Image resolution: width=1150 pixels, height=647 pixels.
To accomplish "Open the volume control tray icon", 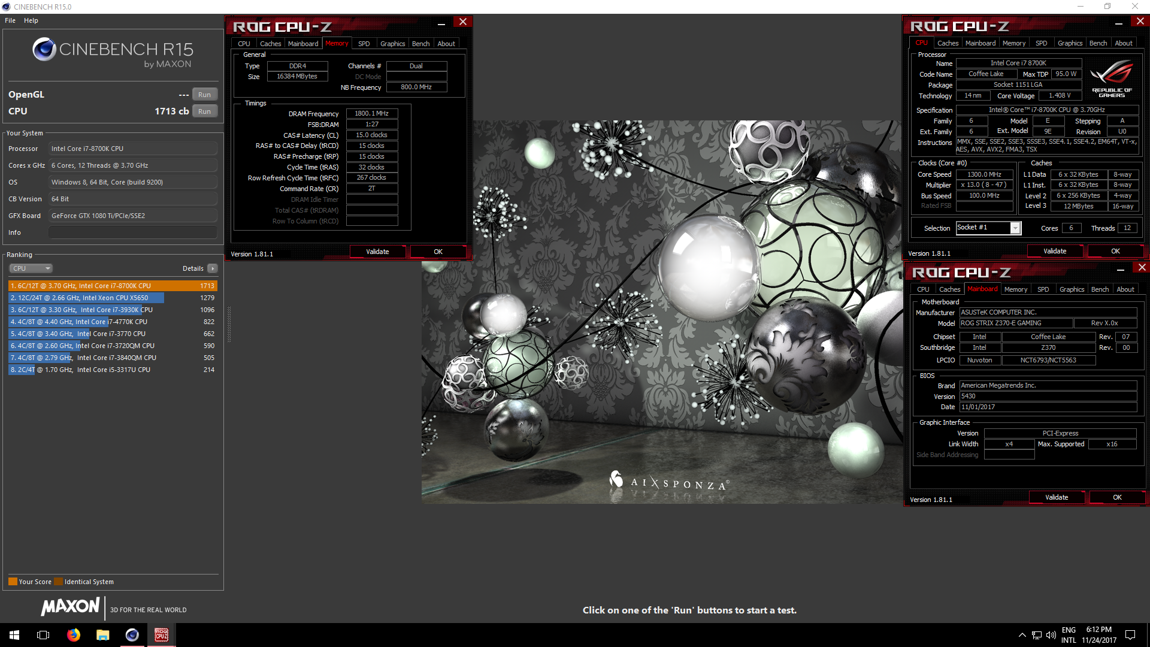I will (1051, 635).
